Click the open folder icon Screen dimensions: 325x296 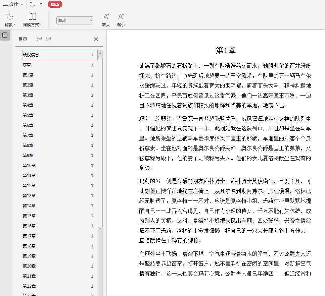coord(33,4)
